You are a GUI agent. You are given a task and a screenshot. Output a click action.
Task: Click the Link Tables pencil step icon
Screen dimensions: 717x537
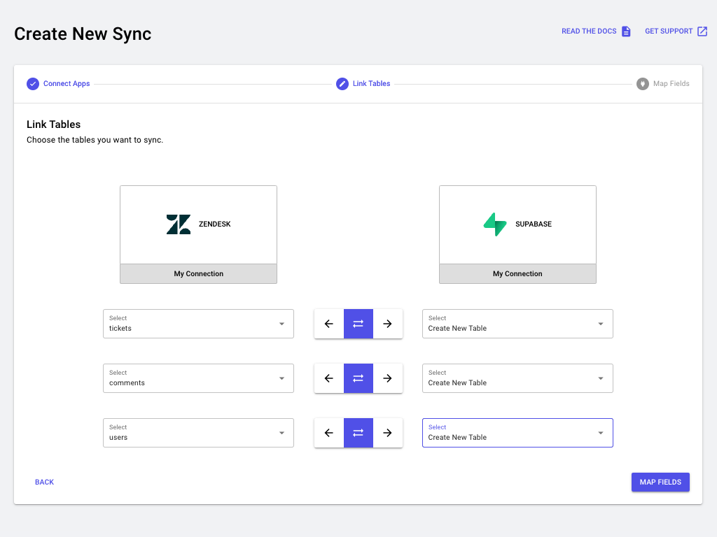tap(342, 84)
